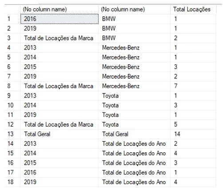Select the 2014 cell in row 10

coord(60,105)
